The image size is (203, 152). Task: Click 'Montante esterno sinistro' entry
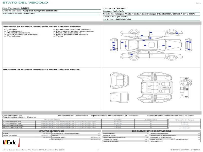(73, 30)
